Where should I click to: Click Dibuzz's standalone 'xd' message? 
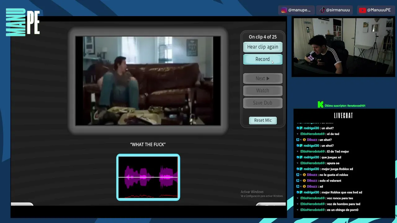pos(321,186)
